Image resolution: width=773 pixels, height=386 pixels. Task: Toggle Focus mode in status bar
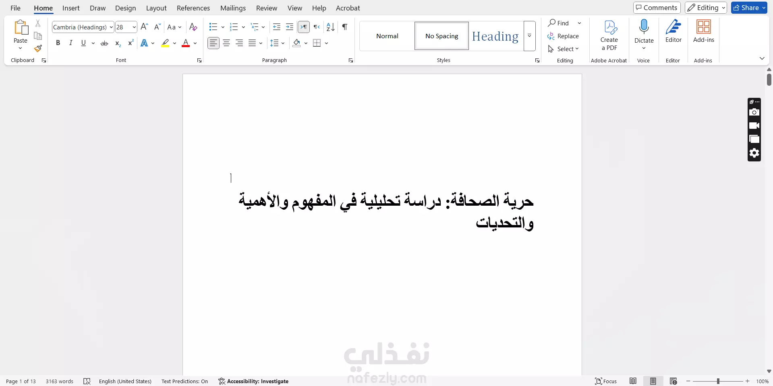click(606, 381)
